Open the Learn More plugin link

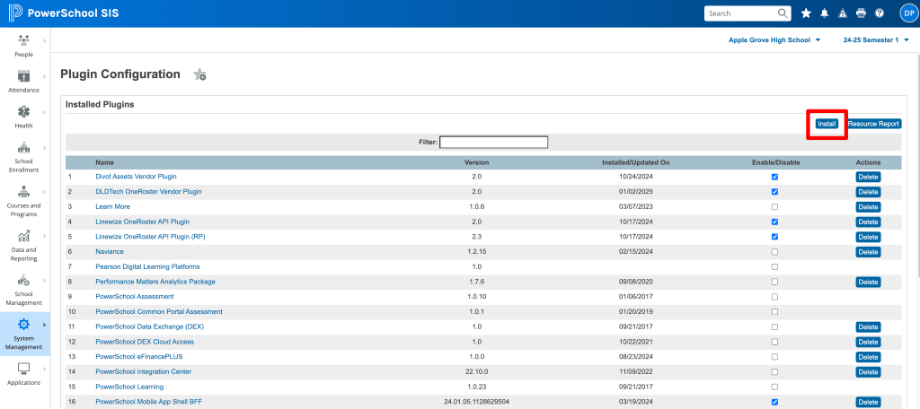click(x=112, y=207)
